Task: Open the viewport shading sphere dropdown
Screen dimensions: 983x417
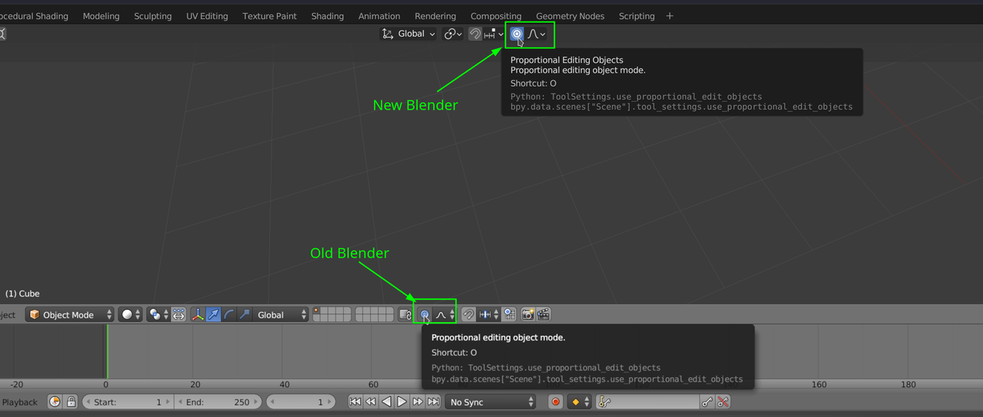Action: tap(130, 315)
